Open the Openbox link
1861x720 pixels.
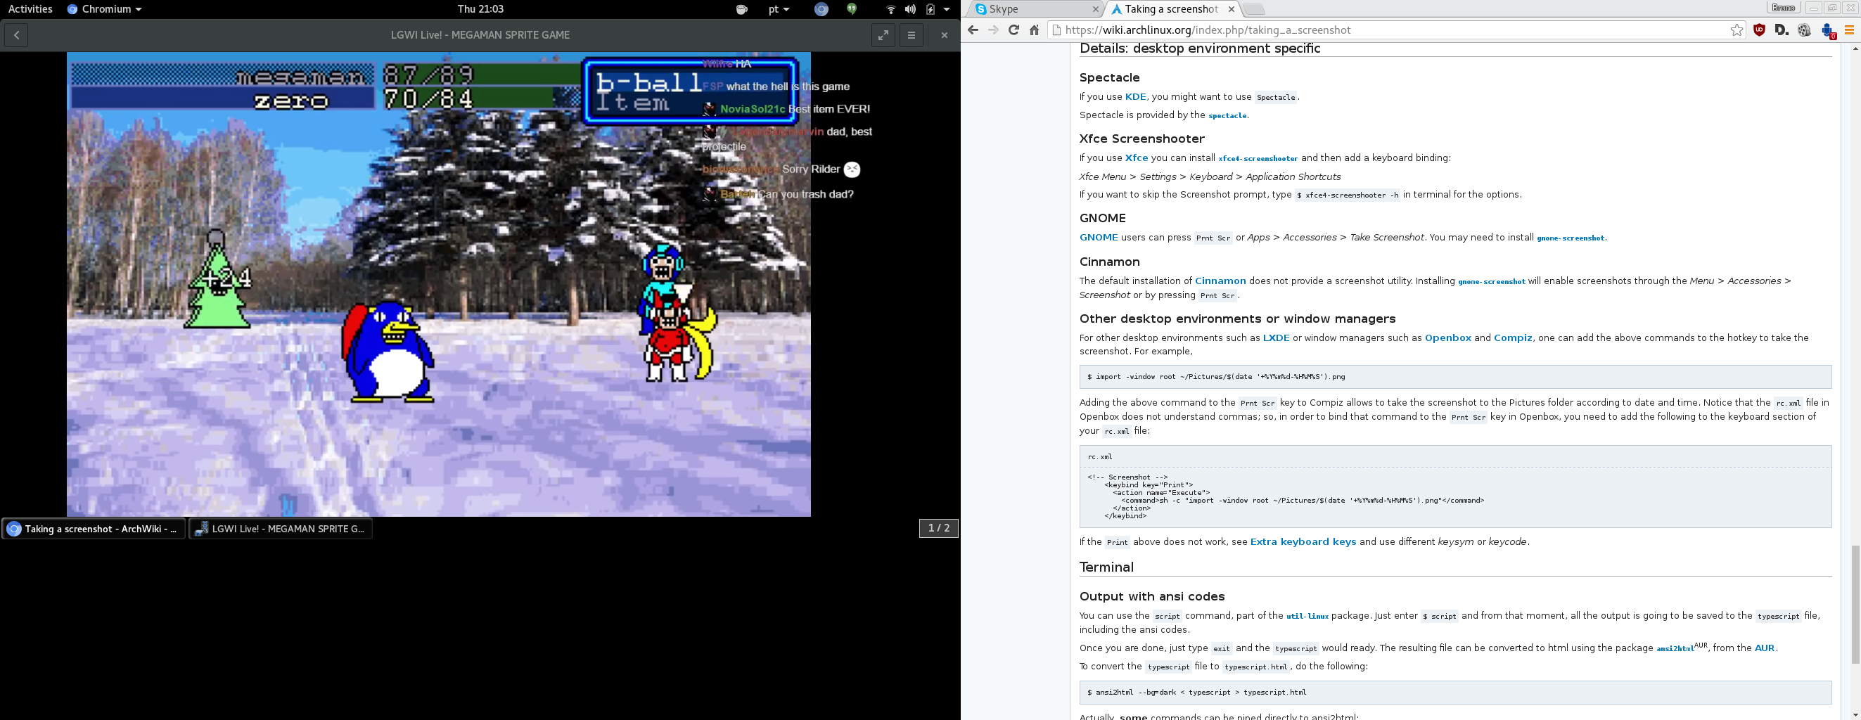tap(1447, 338)
